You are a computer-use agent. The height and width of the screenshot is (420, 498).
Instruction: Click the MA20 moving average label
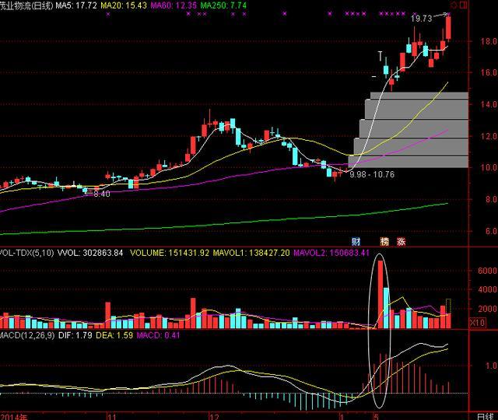pyautogui.click(x=123, y=5)
